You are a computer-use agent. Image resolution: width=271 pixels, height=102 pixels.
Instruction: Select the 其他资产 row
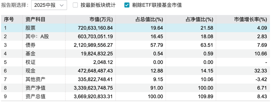(135, 79)
